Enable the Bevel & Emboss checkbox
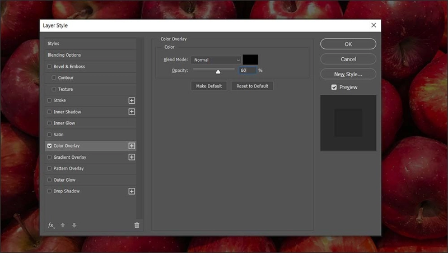The height and width of the screenshot is (253, 448). click(49, 66)
